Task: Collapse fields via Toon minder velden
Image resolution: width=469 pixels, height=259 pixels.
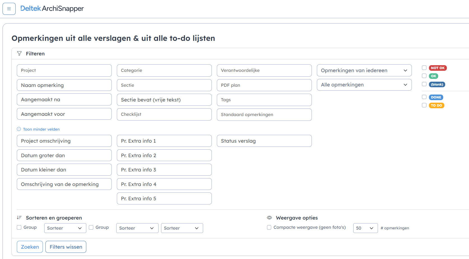Action: (x=41, y=129)
